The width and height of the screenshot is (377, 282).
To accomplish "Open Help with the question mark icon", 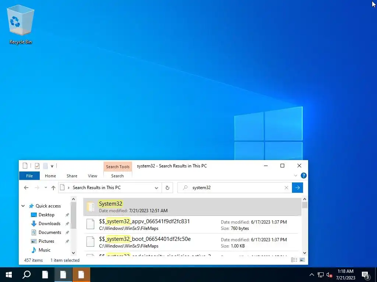I will point(304,176).
